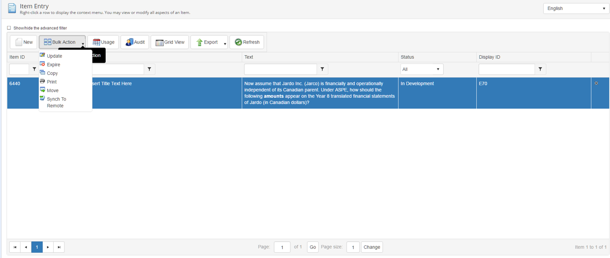This screenshot has width=610, height=258.
Task: Open the English language dropdown
Action: pos(576,8)
